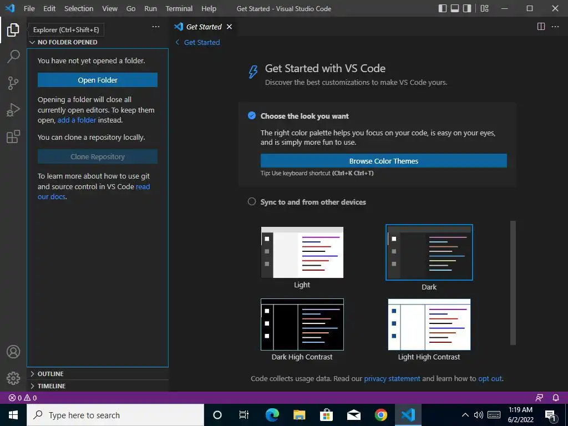Open Action Center notifications icon

(550, 415)
